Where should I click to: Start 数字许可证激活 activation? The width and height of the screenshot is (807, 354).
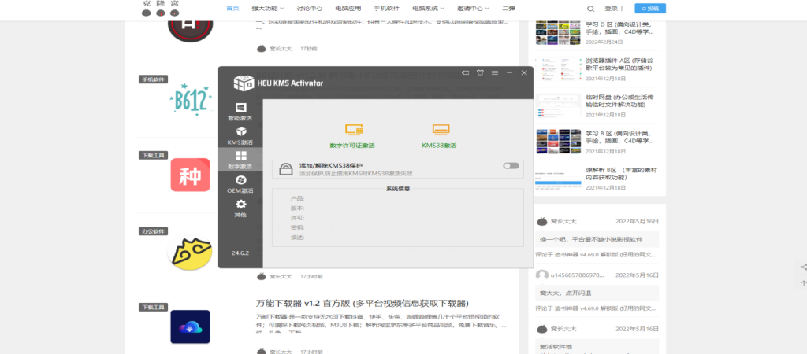352,136
